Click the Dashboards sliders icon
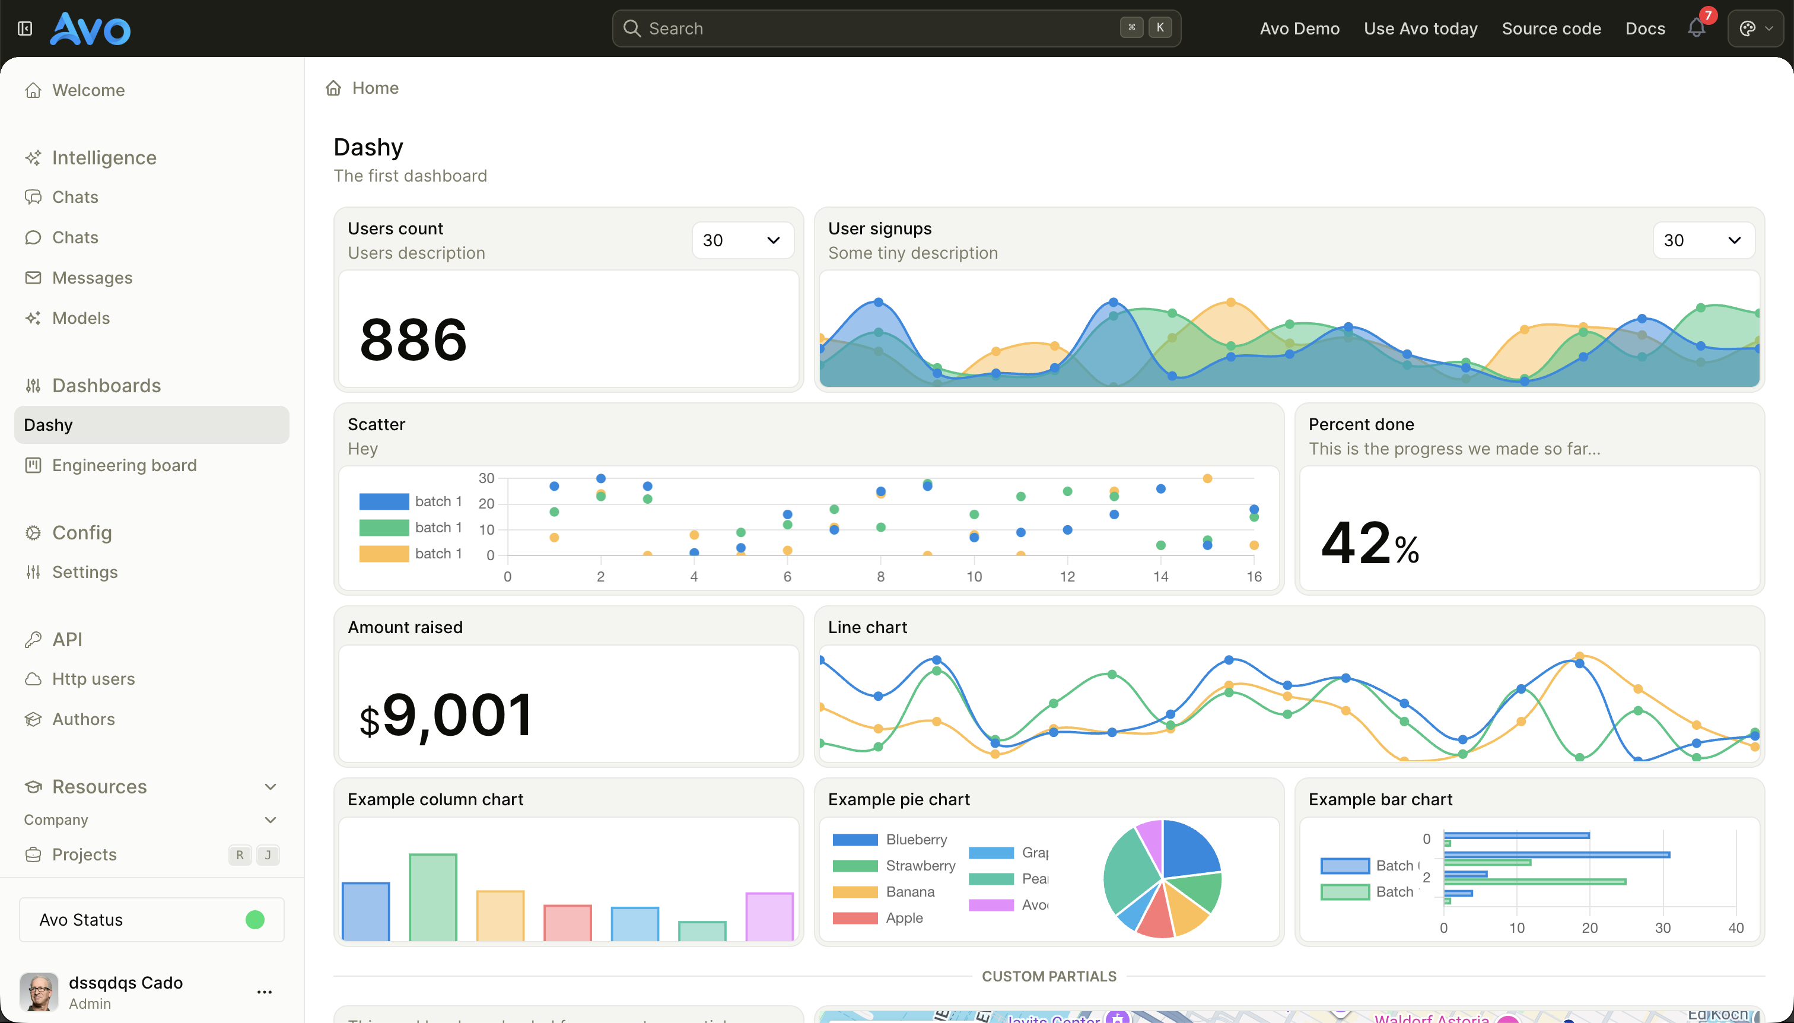The height and width of the screenshot is (1023, 1794). (33, 386)
